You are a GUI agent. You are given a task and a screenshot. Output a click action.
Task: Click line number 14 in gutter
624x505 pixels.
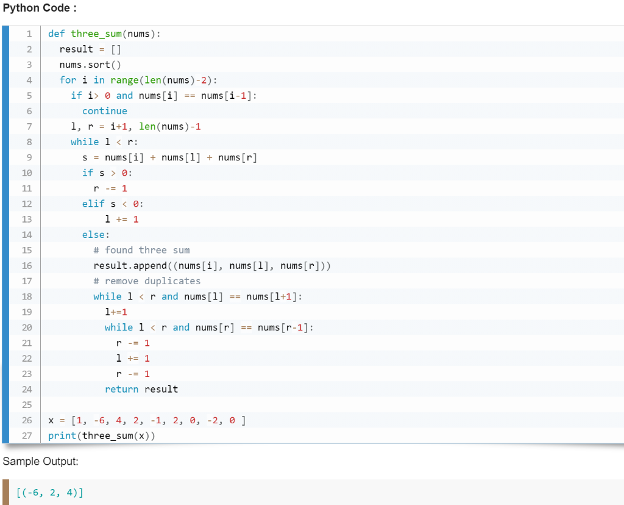(27, 235)
